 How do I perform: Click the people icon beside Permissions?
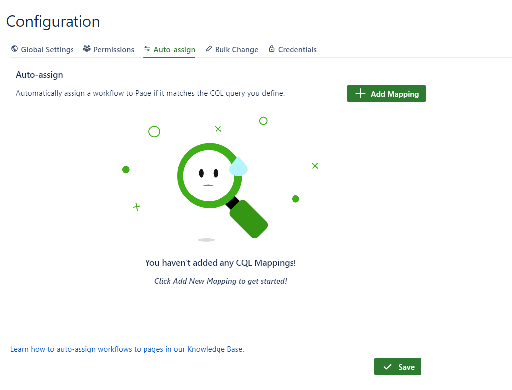pos(87,49)
